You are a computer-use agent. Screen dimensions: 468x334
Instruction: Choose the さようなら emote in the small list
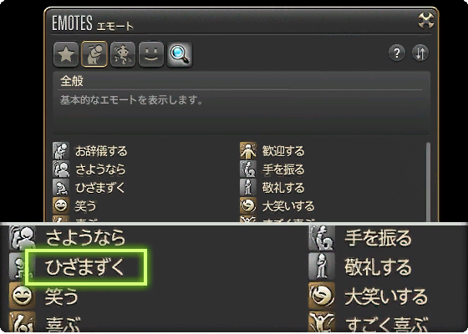click(100, 170)
